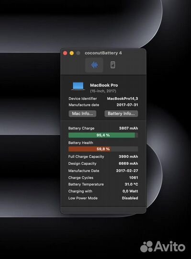The image size is (191, 259).
Task: Click the red Battery Health bar
Action: point(103,149)
